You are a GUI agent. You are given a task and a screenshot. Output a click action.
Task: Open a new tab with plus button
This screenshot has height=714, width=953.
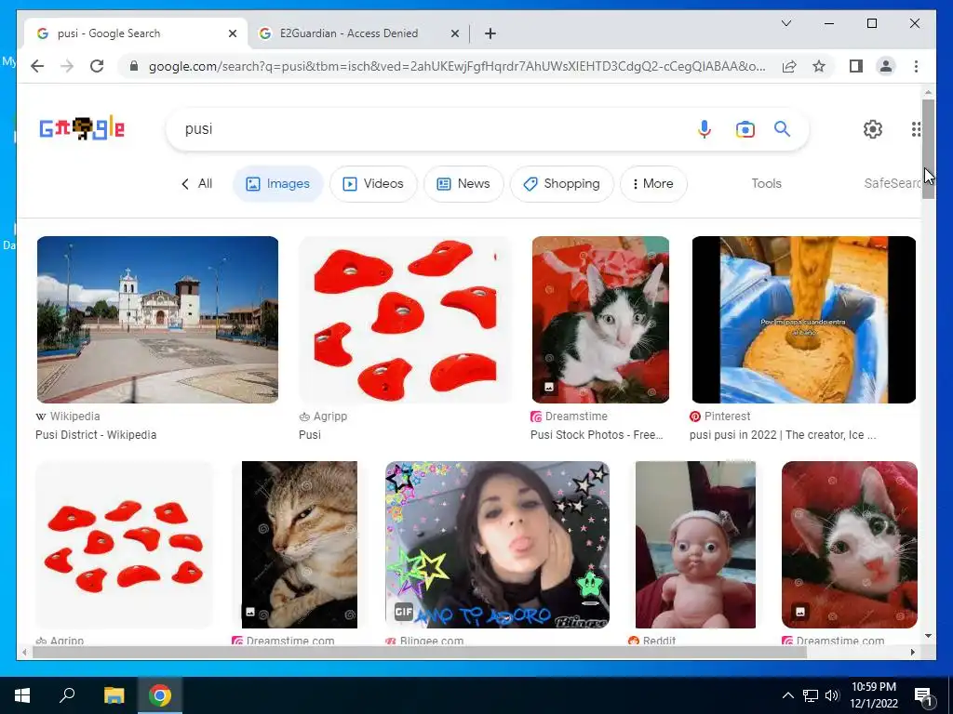tap(490, 33)
